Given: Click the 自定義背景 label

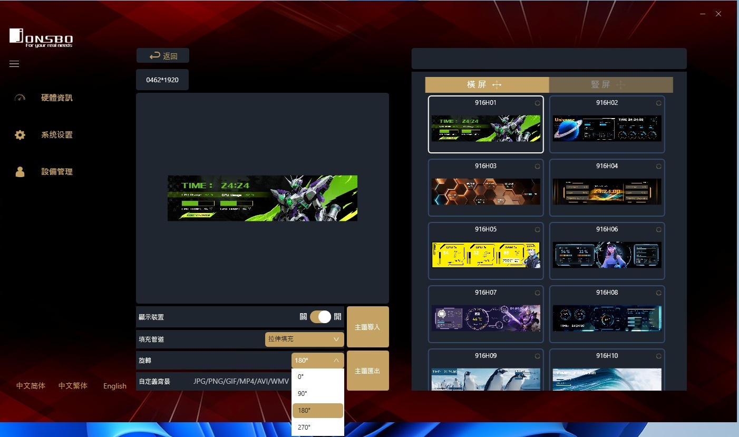Looking at the screenshot, I should (x=154, y=381).
